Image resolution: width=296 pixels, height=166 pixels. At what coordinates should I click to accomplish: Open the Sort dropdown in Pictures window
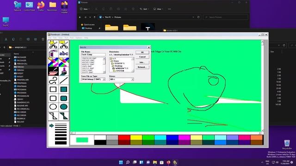144,9
